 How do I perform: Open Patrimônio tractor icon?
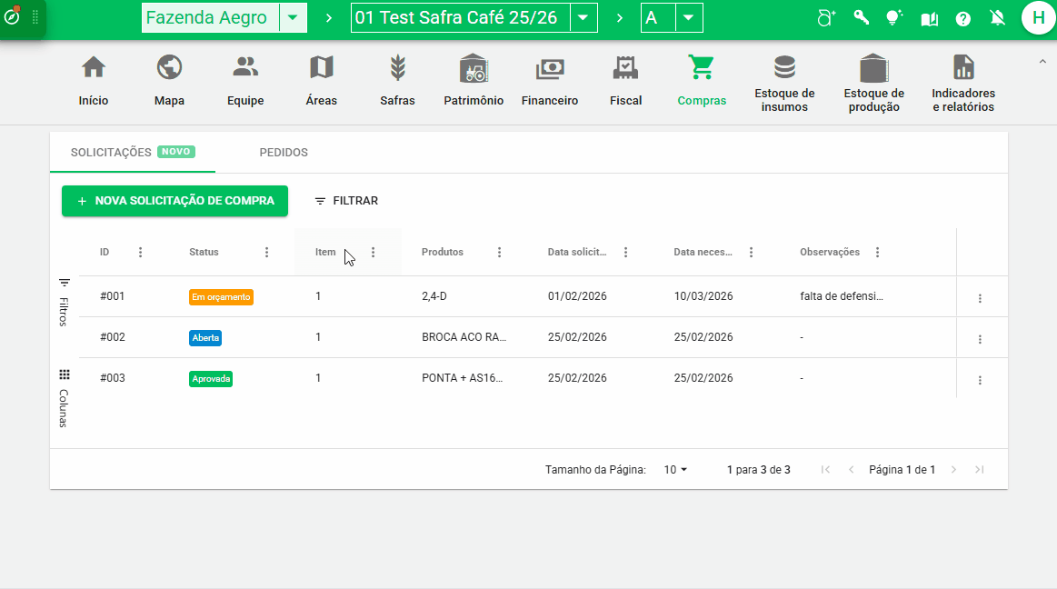pos(474,68)
